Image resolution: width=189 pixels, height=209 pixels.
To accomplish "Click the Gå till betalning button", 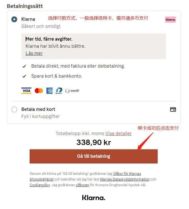I will [94, 156].
